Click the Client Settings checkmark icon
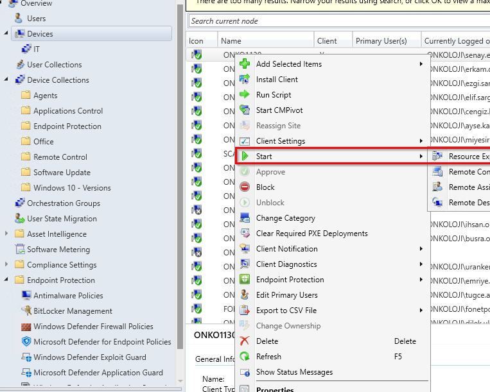The width and height of the screenshot is (490, 392). tap(245, 141)
